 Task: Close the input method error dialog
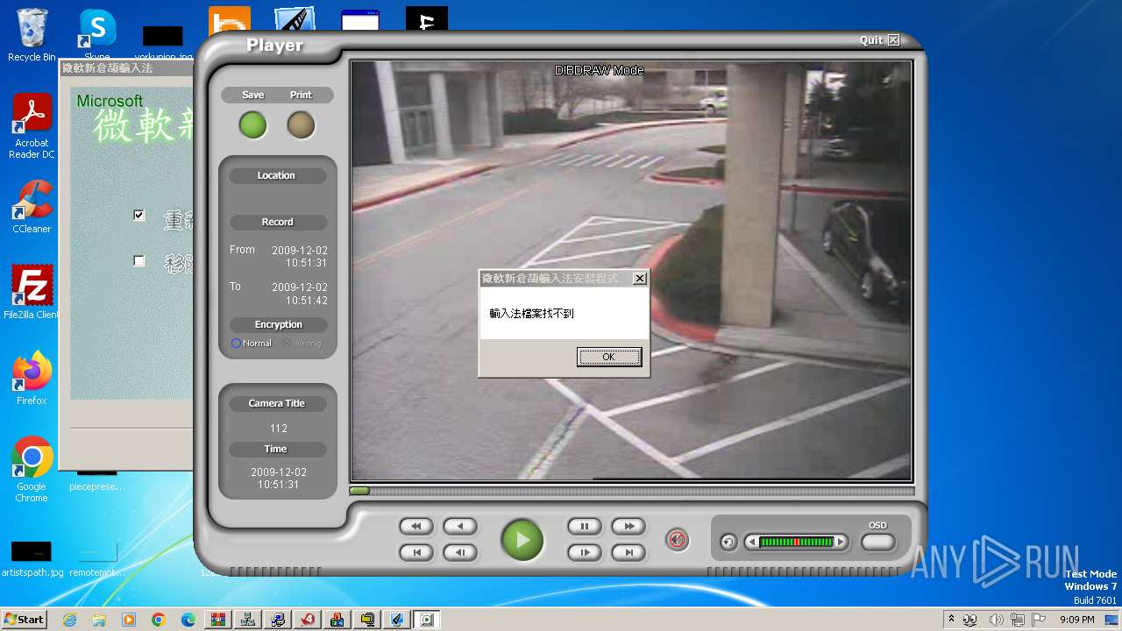coord(640,278)
